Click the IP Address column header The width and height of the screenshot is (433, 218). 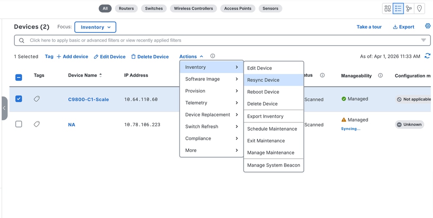tap(136, 75)
